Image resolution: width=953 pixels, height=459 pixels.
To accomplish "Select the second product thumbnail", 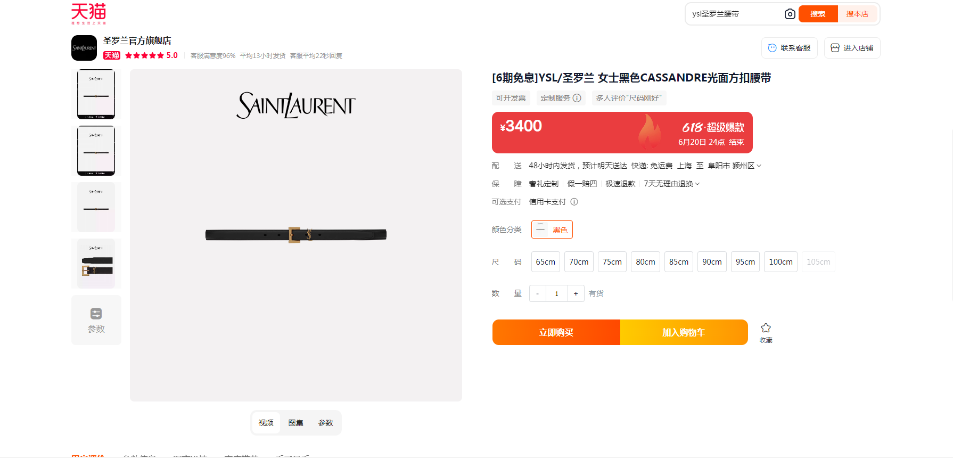I will (96, 151).
